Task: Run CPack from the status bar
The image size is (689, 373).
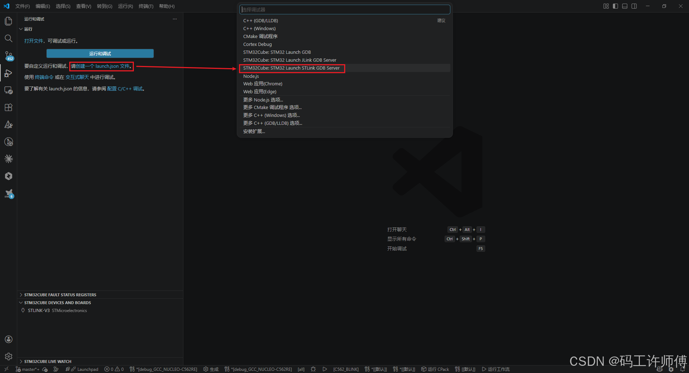Action: [435, 369]
